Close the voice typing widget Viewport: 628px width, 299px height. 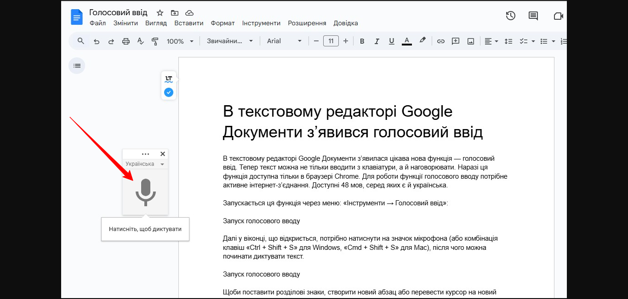(x=162, y=154)
